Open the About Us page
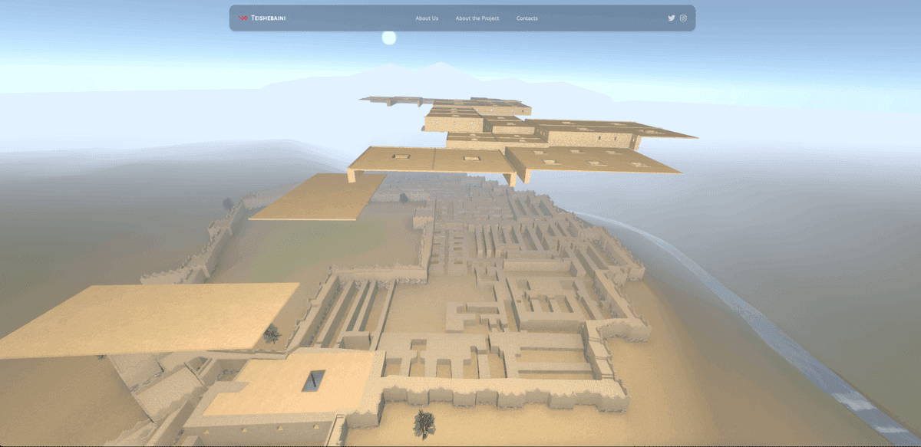 pyautogui.click(x=427, y=18)
